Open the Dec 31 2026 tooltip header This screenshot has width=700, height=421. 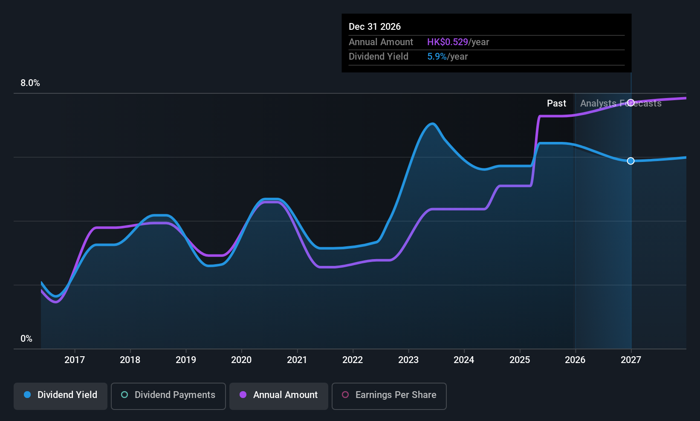pos(375,26)
